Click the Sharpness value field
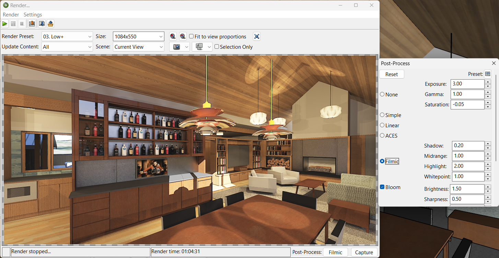This screenshot has width=499, height=258. 468,199
